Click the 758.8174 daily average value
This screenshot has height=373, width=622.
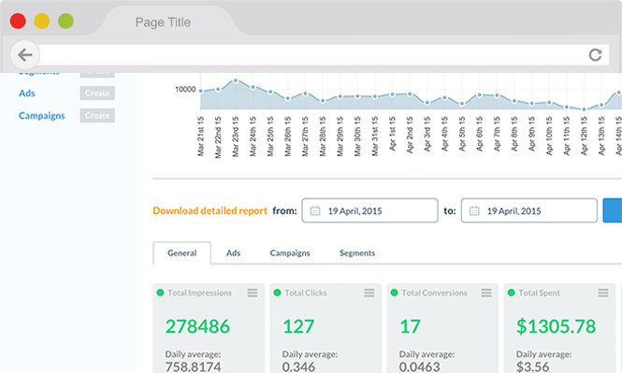pos(193,366)
